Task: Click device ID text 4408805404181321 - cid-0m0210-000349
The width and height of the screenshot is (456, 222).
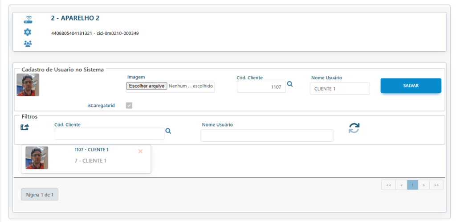Action: coord(95,33)
